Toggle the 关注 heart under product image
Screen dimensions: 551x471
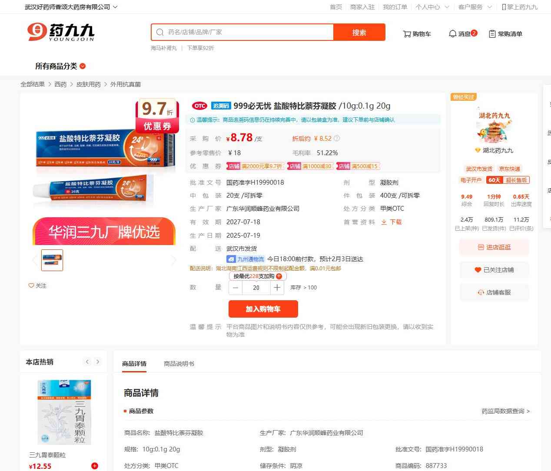37,285
